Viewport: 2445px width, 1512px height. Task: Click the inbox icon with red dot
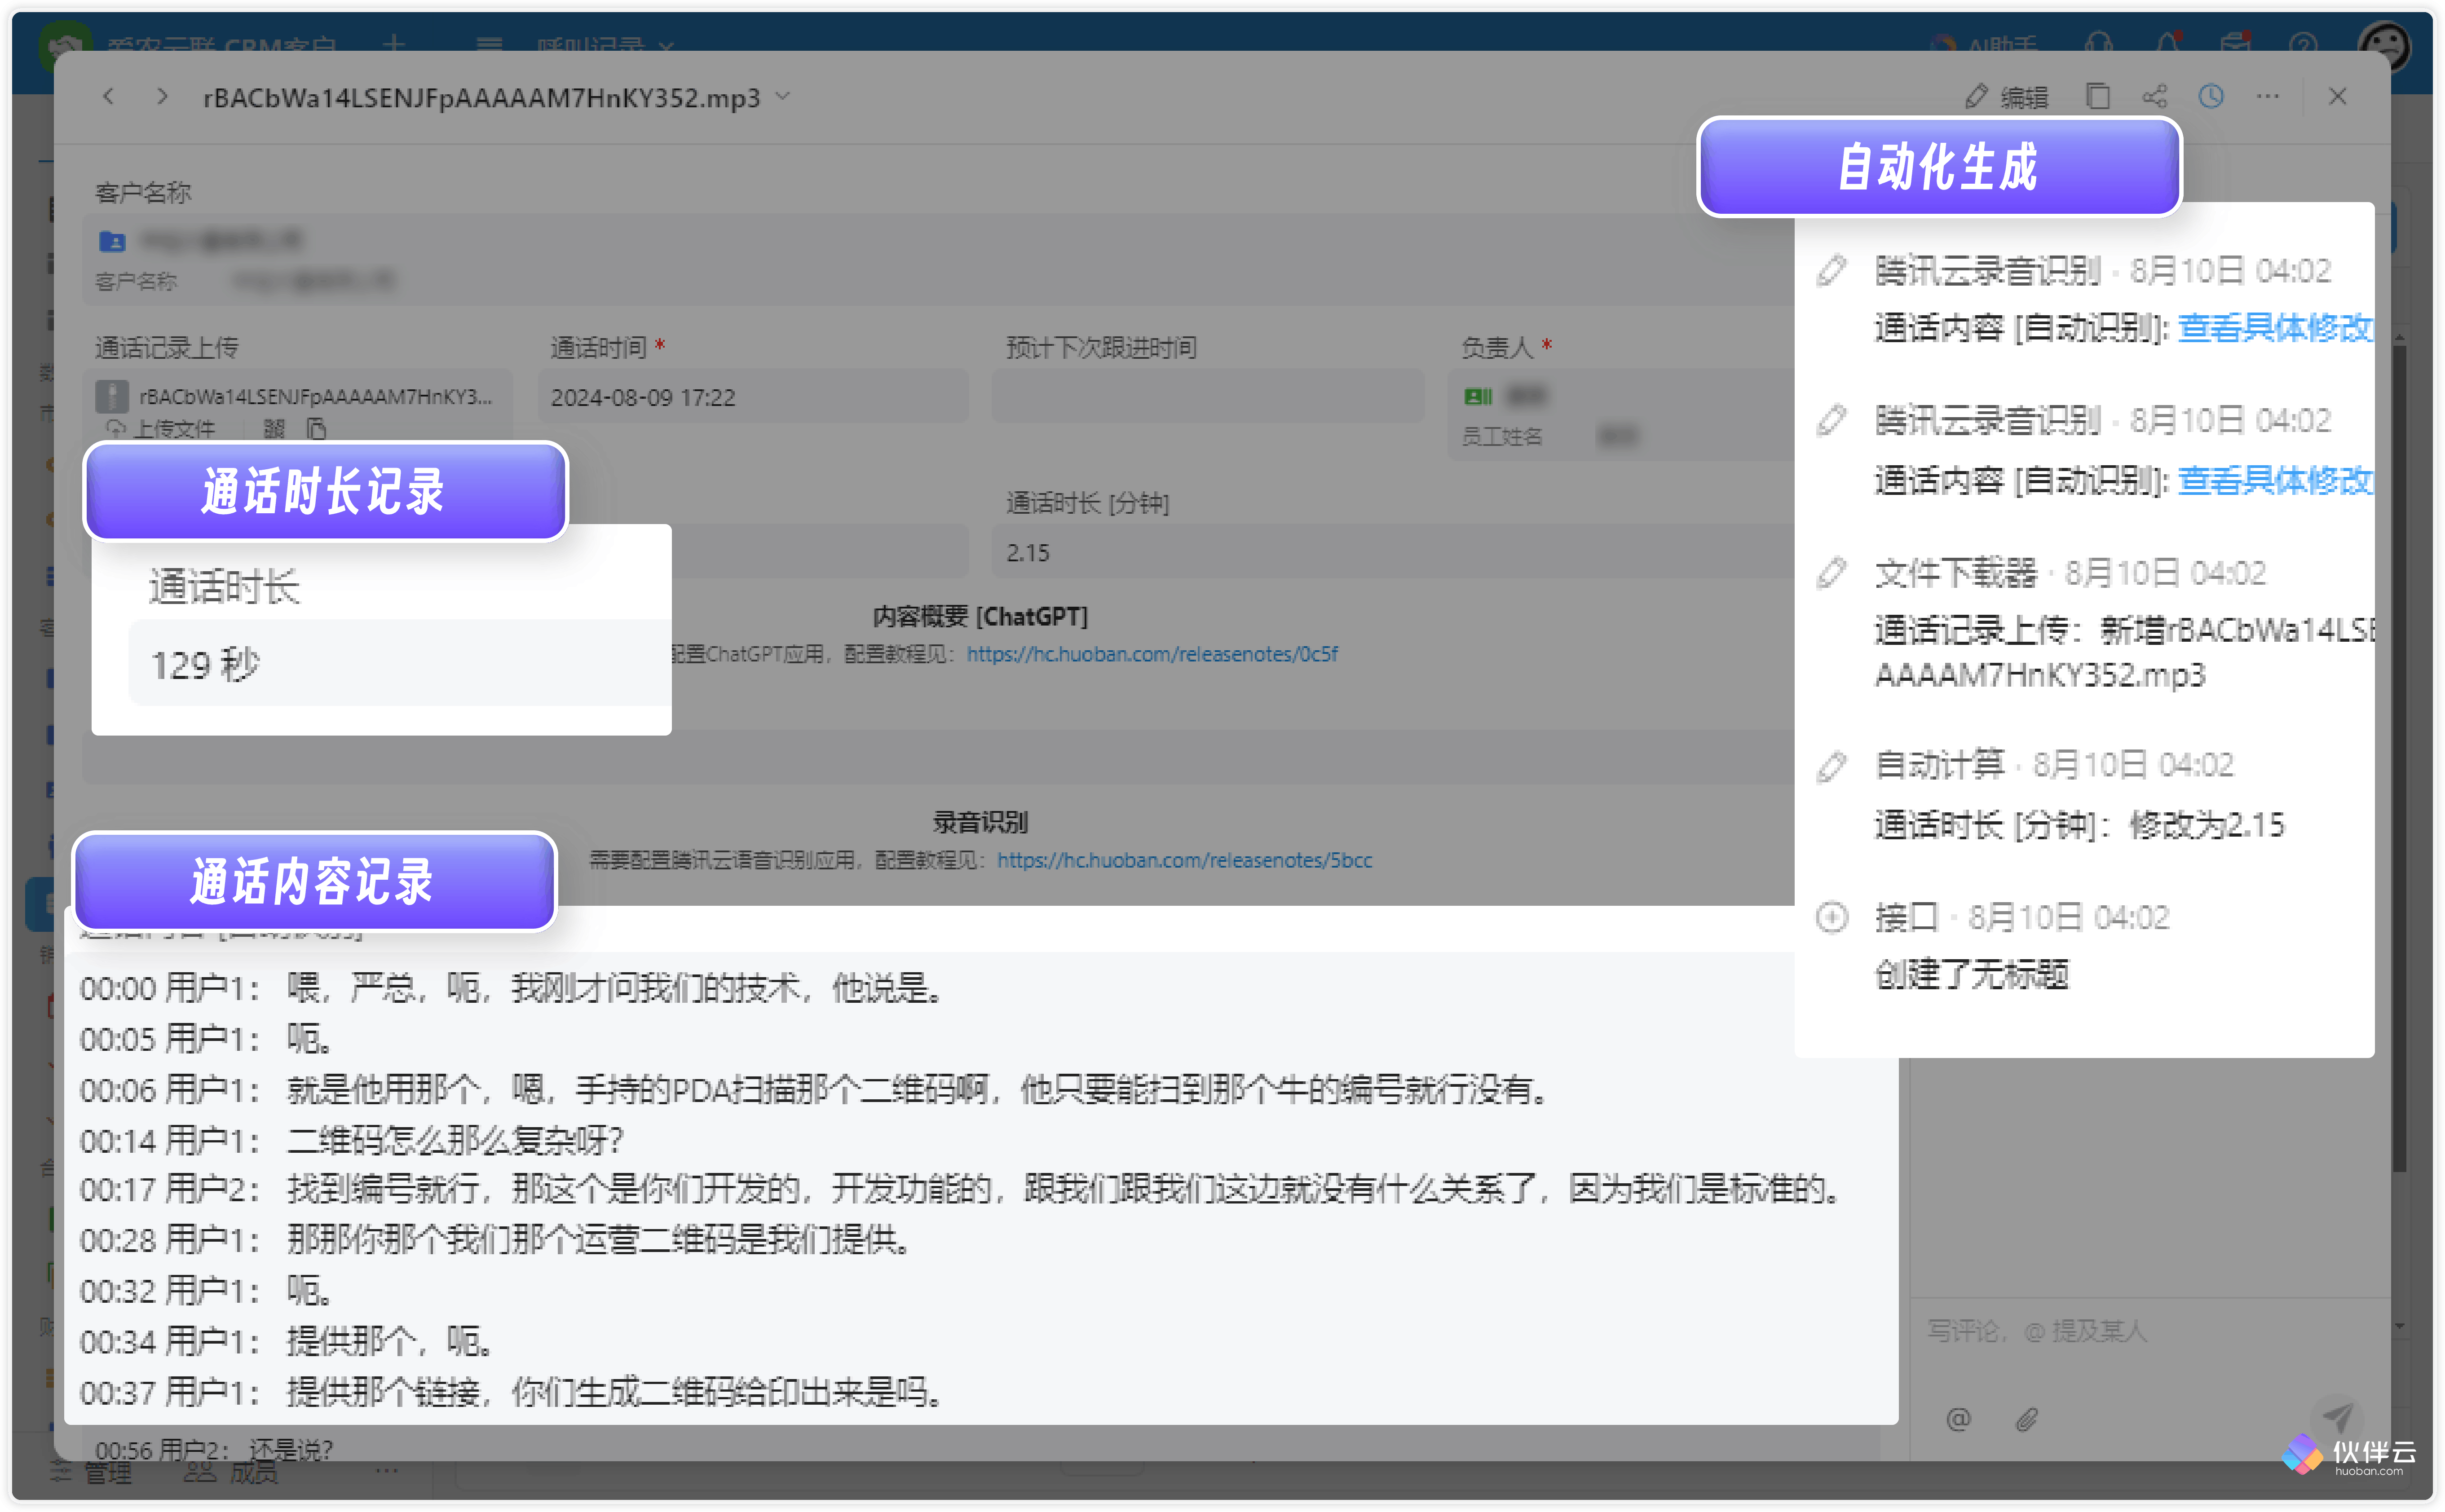coord(2235,44)
